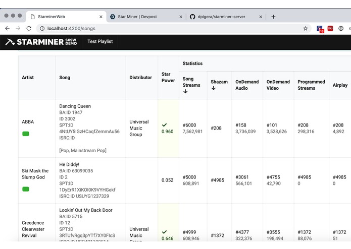351x249 pixels.
Task: Click the 0.960 Star Power value
Action: [168, 132]
